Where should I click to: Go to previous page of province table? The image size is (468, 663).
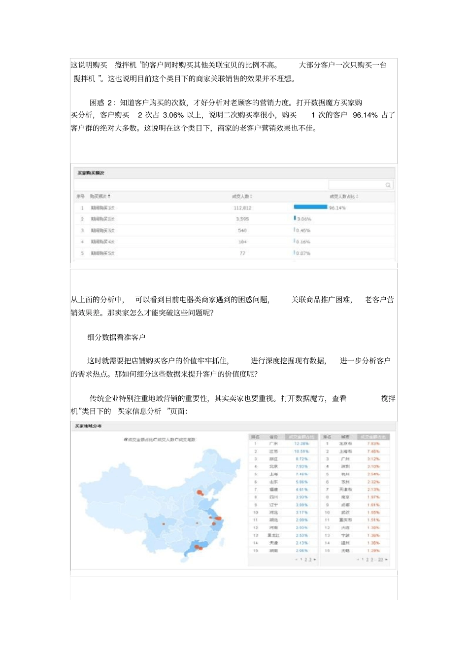297,559
